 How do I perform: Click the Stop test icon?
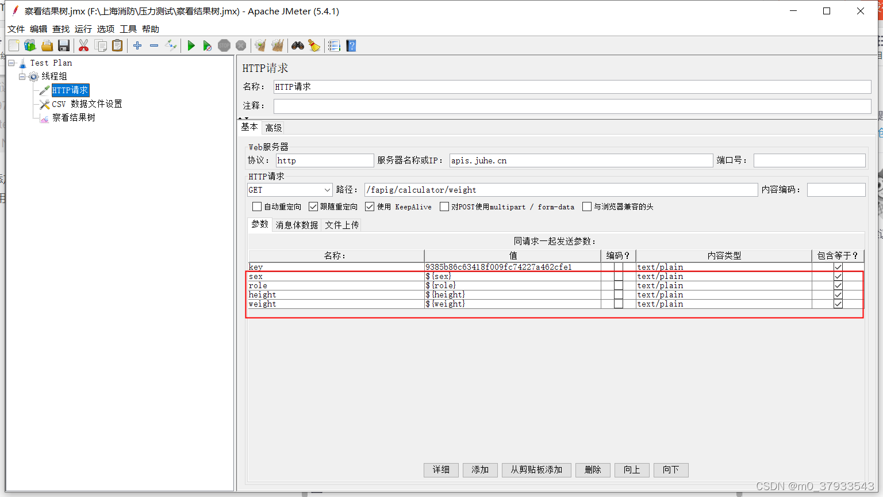tap(224, 45)
